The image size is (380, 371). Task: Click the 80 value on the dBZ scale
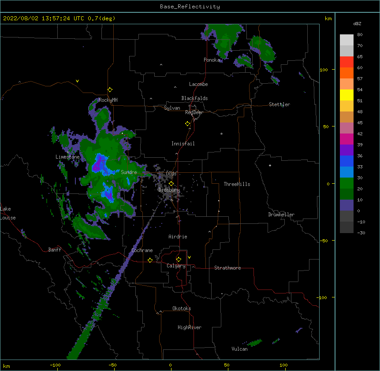click(x=360, y=35)
